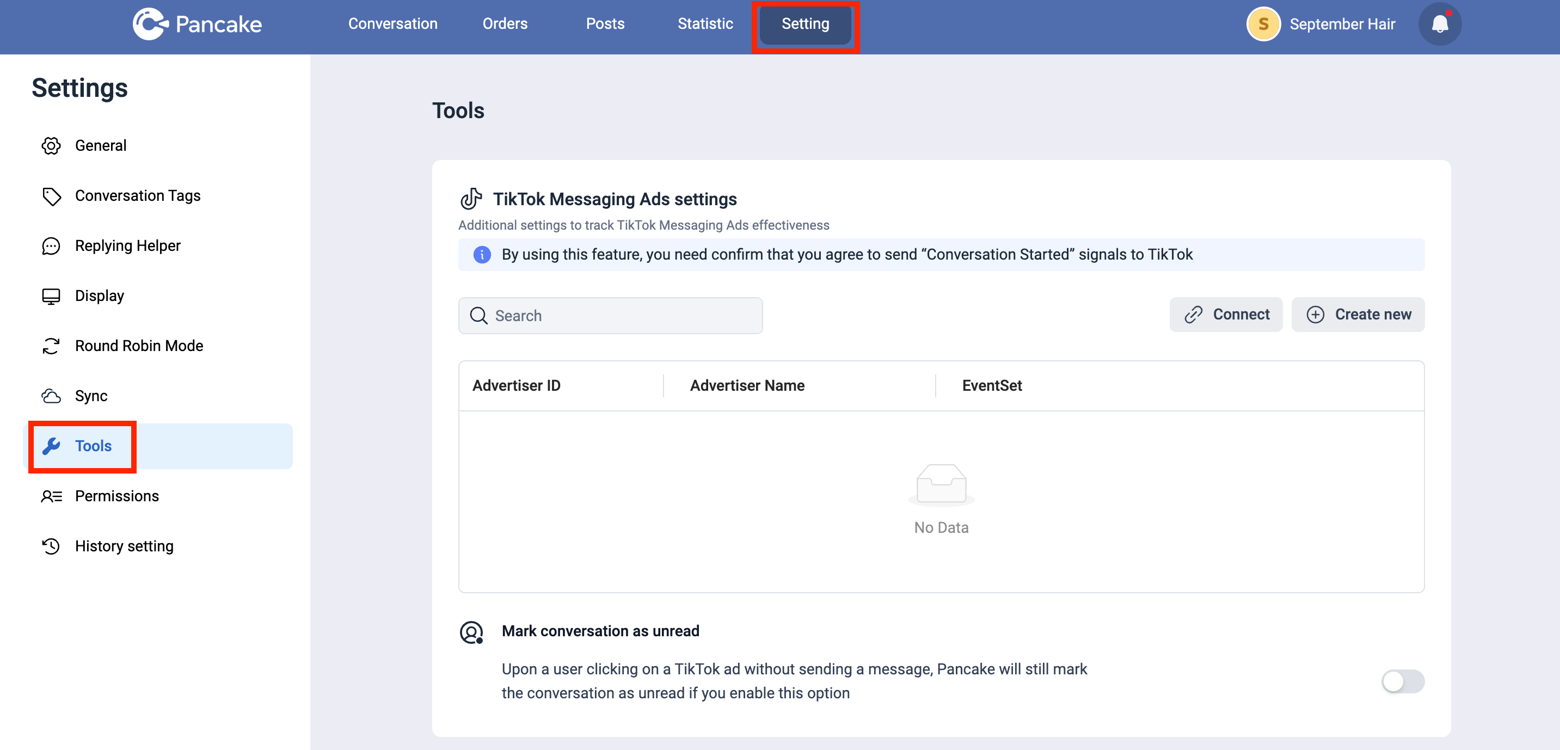This screenshot has width=1560, height=750.
Task: Open the Statistic tab
Action: pyautogui.click(x=705, y=23)
